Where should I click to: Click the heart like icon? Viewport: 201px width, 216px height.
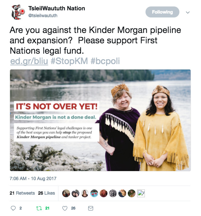click(64, 208)
